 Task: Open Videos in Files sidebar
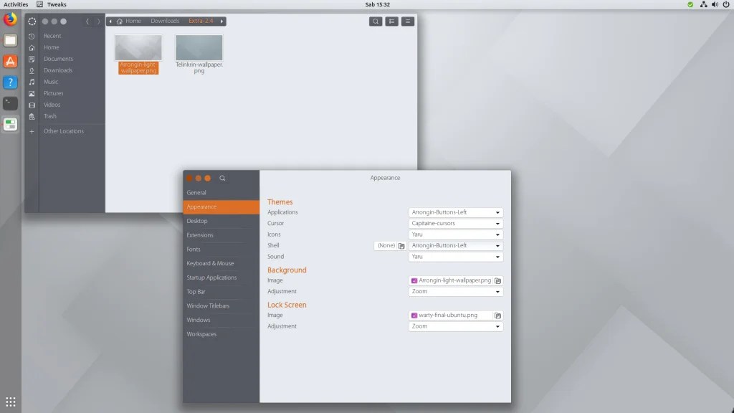pos(52,105)
